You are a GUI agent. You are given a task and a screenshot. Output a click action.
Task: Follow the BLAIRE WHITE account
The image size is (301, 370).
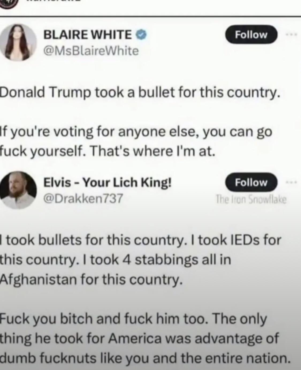click(x=251, y=35)
